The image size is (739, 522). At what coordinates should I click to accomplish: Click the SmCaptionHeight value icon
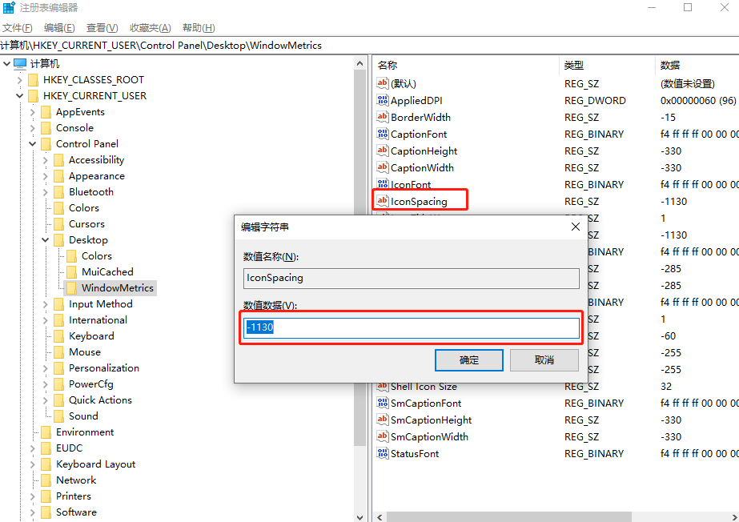point(383,420)
